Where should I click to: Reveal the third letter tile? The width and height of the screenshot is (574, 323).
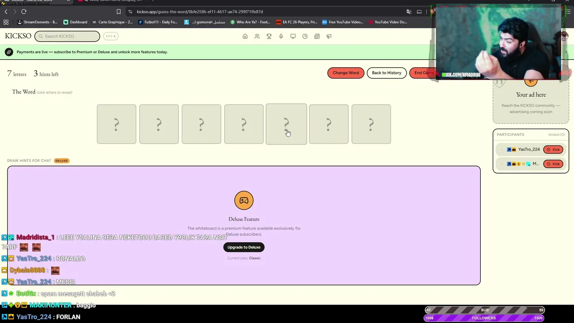point(201,124)
